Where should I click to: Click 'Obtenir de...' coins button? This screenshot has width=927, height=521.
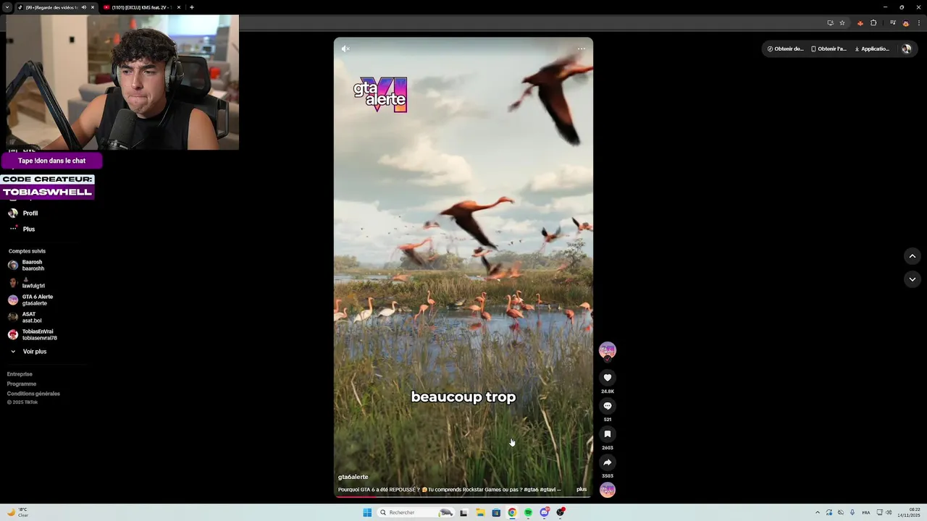786,49
